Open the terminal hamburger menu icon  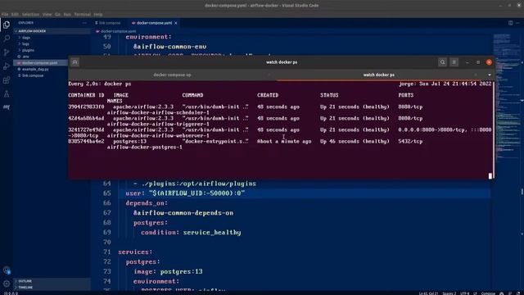point(454,62)
